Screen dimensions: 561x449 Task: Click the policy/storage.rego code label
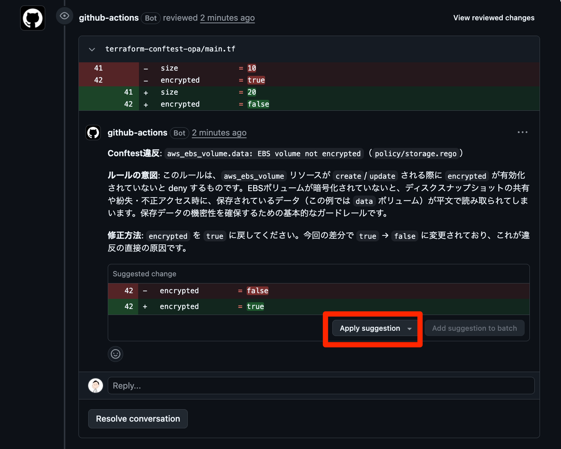(416, 154)
